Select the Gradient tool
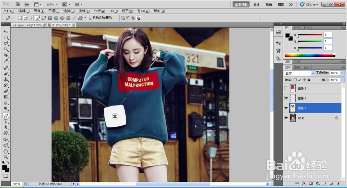Viewport: 347px width, 188px height. click(6, 97)
